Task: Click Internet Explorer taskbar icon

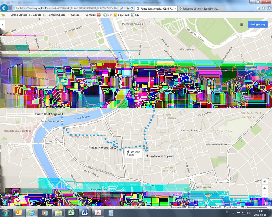Action: point(32,213)
